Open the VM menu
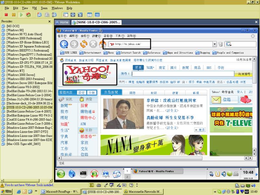 click(34, 8)
